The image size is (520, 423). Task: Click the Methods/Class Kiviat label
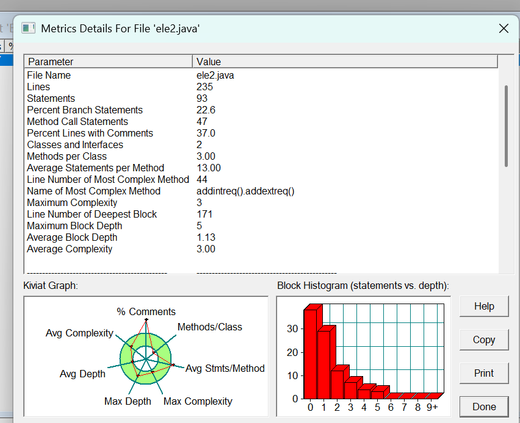click(x=209, y=327)
